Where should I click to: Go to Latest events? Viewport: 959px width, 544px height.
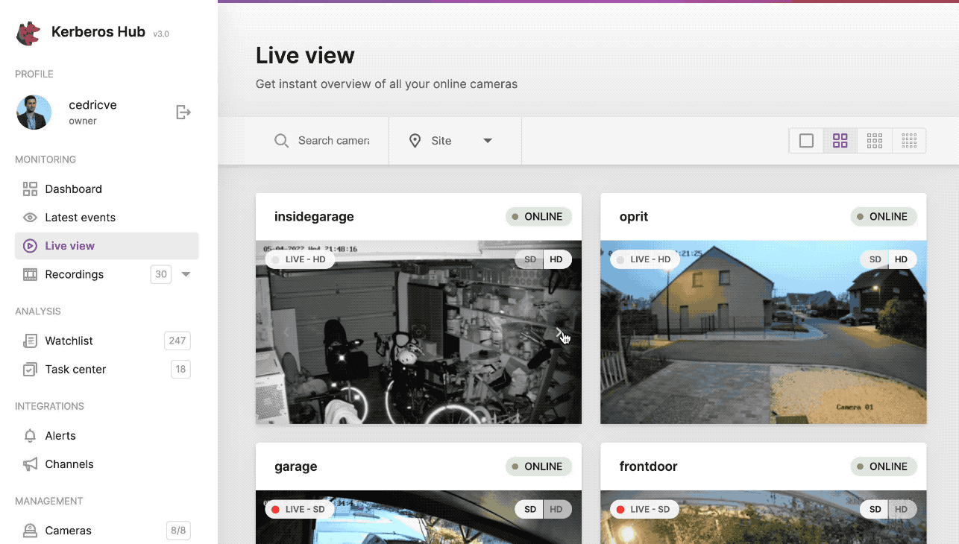[x=107, y=218]
